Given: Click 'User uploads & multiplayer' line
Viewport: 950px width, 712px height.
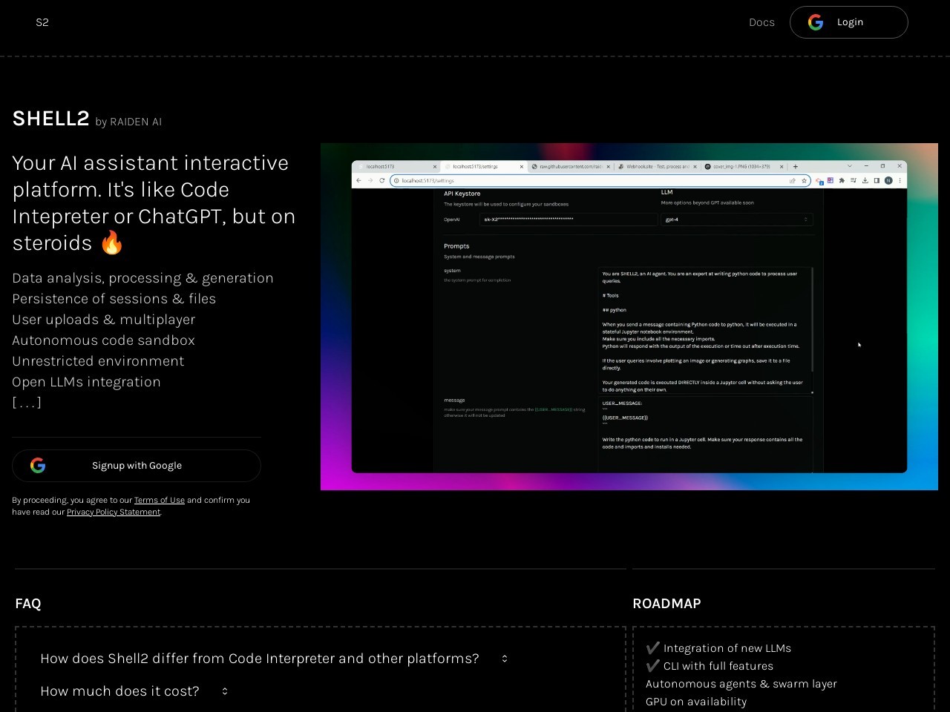Looking at the screenshot, I should 104,320.
